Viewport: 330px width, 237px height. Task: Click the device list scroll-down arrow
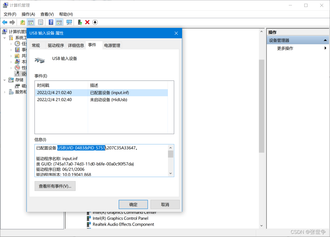pyautogui.click(x=261, y=225)
